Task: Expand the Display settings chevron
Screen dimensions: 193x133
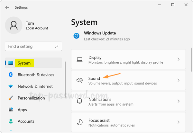Action: pyautogui.click(x=179, y=59)
